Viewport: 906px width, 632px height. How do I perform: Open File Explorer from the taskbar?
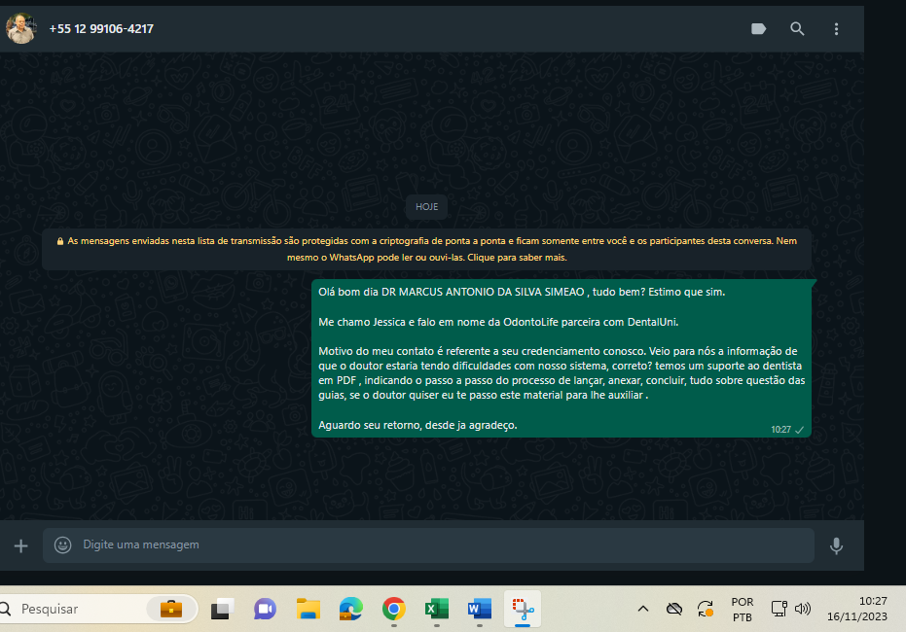pyautogui.click(x=308, y=610)
